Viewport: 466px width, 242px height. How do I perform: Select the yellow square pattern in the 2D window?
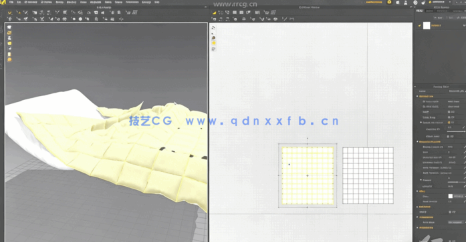click(308, 175)
